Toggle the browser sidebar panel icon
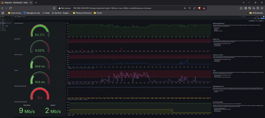The height and width of the screenshot is (118, 265). tap(245, 8)
